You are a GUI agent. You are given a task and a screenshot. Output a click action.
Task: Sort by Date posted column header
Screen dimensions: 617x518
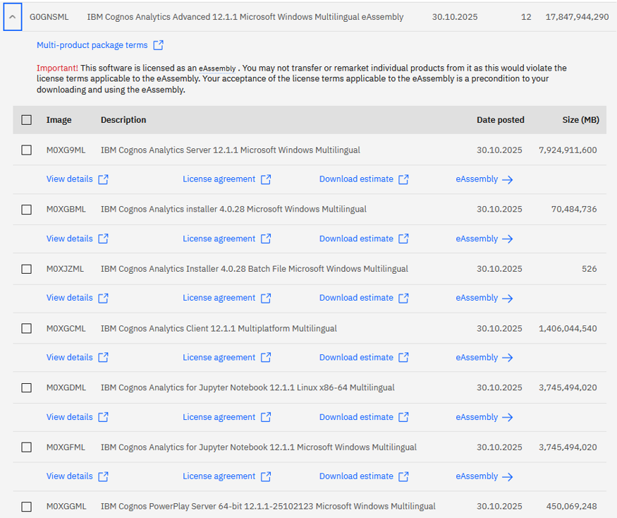[500, 120]
